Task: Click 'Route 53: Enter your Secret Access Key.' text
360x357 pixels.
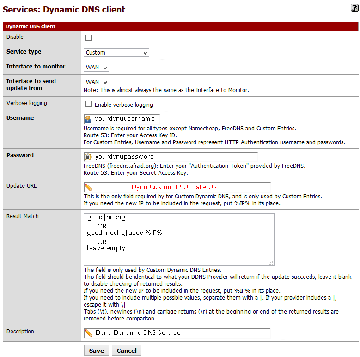Action: pyautogui.click(x=136, y=173)
